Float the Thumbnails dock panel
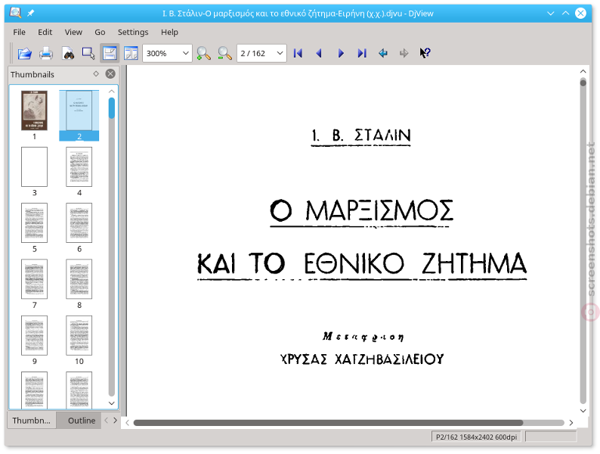Screen dimensions: 600x454 (x=96, y=73)
